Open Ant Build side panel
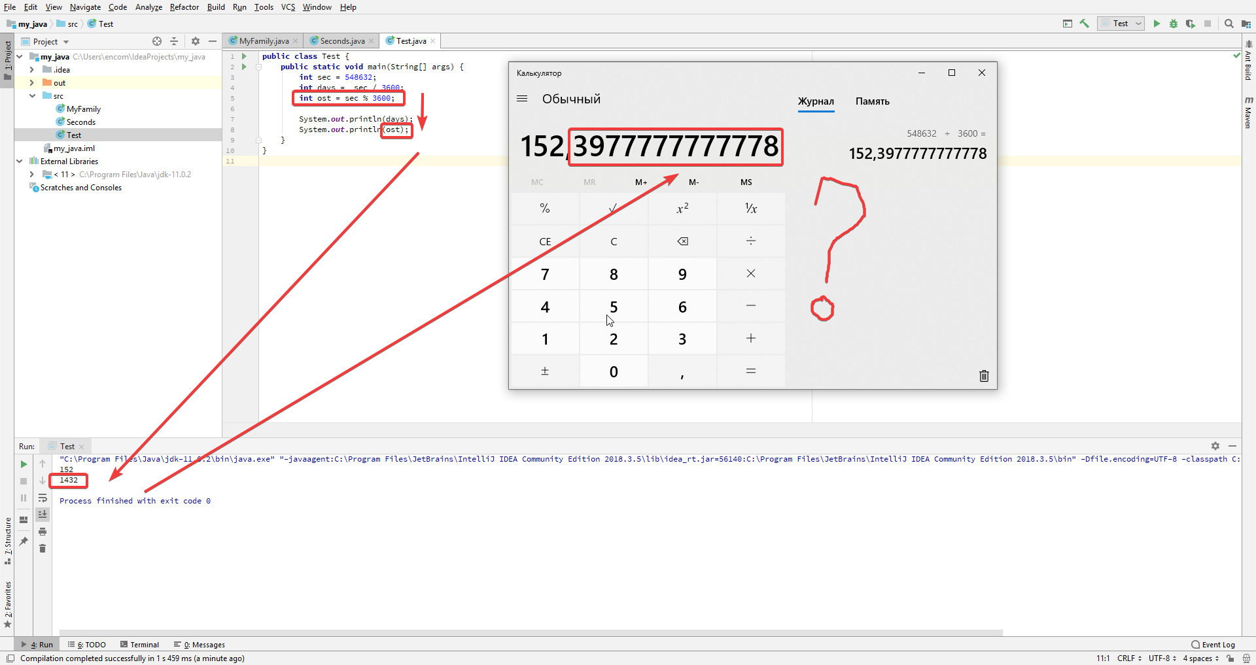Image resolution: width=1256 pixels, height=665 pixels. tap(1249, 61)
